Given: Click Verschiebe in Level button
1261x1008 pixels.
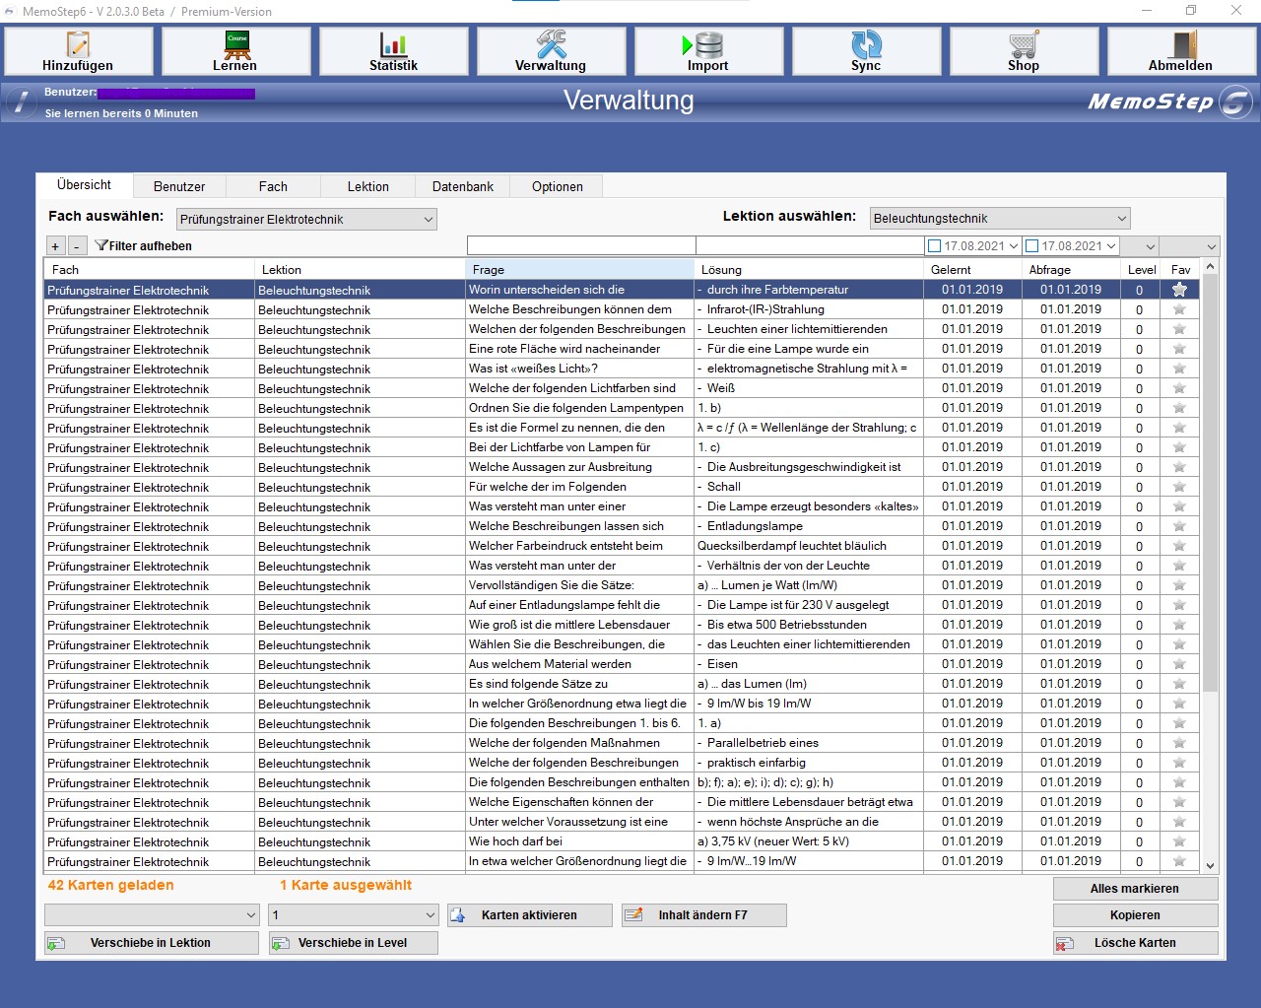Looking at the screenshot, I should click(x=353, y=943).
